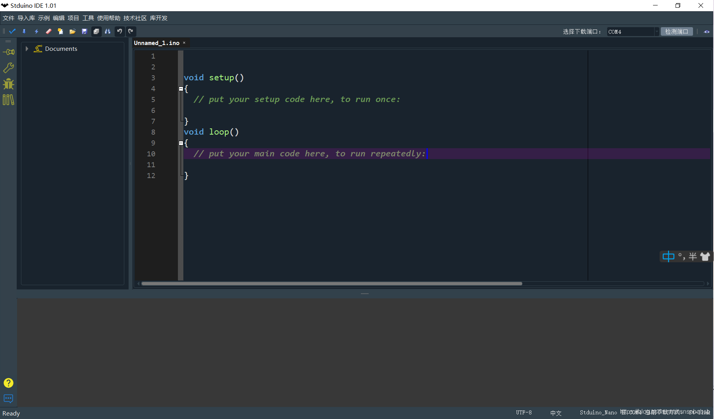
Task: Create a new file with toolbar icon
Action: 60,31
